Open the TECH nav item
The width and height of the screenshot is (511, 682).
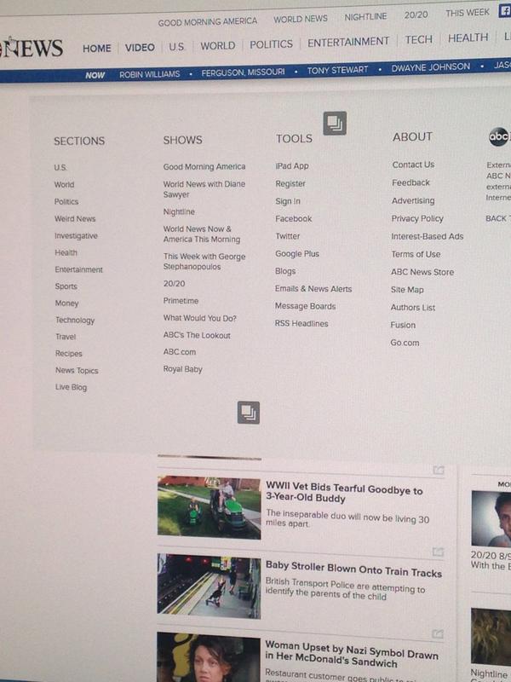[x=419, y=39]
